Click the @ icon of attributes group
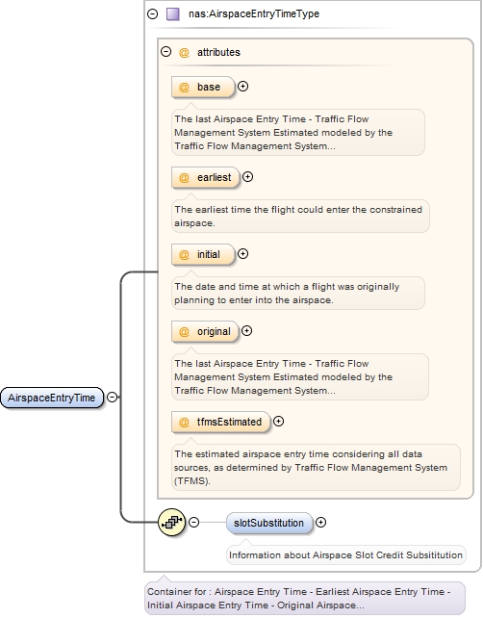This screenshot has height=618, width=483. coord(184,52)
